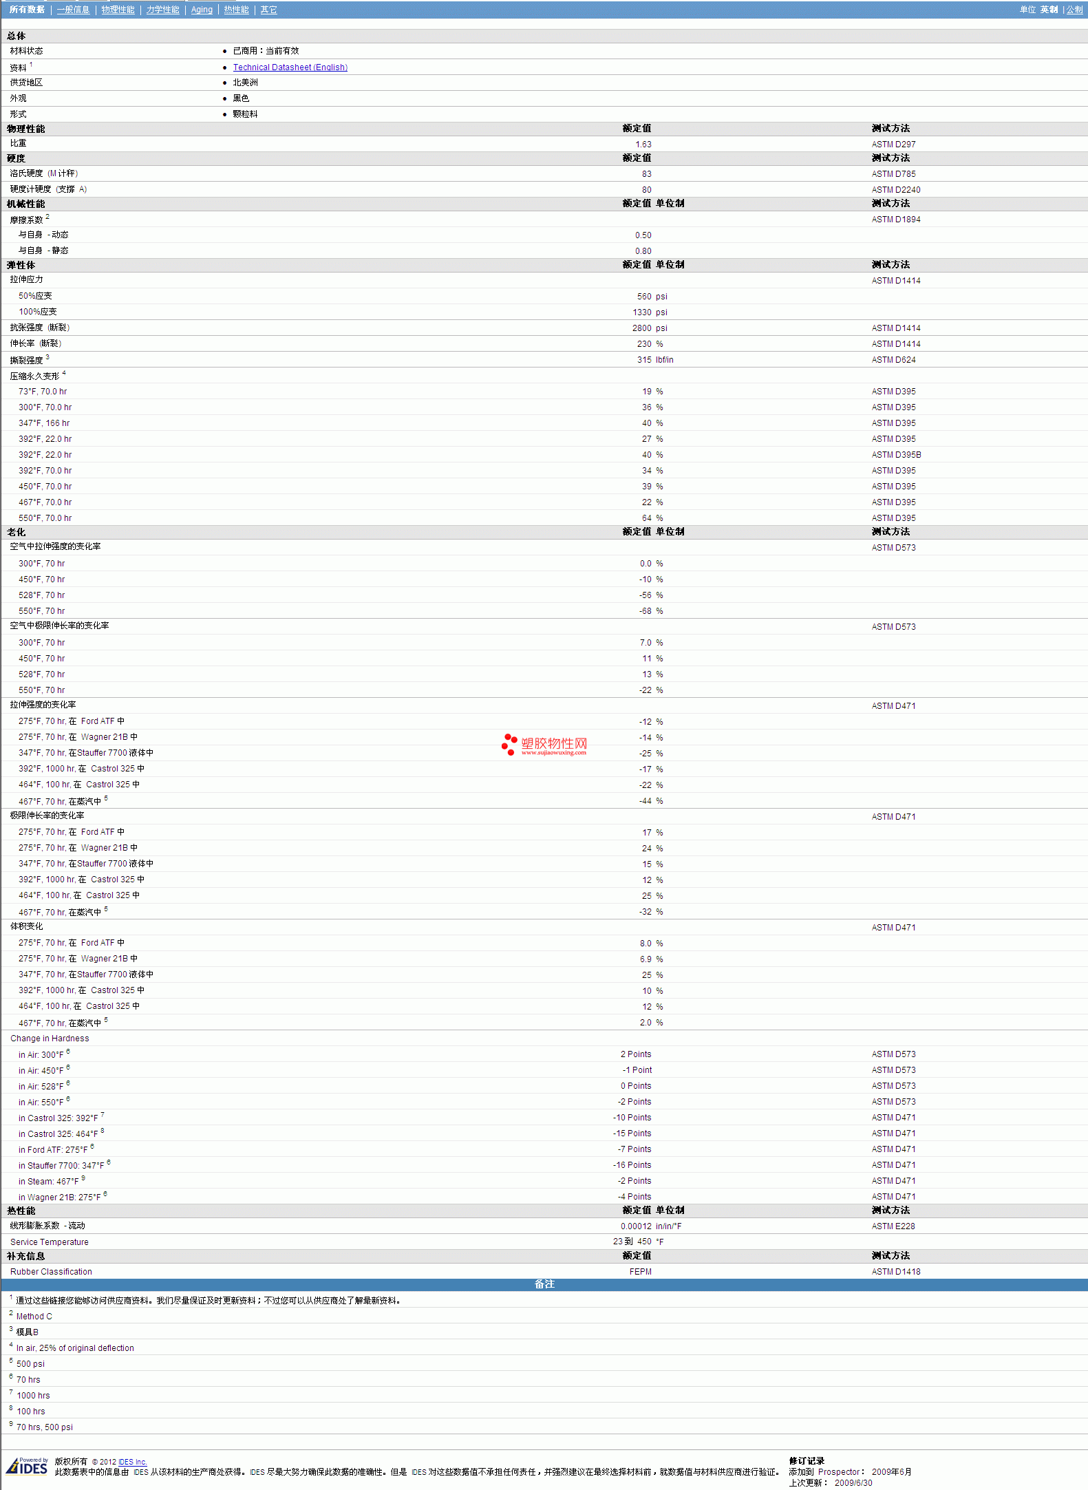Click the 备注 notes header bar

(x=544, y=1284)
